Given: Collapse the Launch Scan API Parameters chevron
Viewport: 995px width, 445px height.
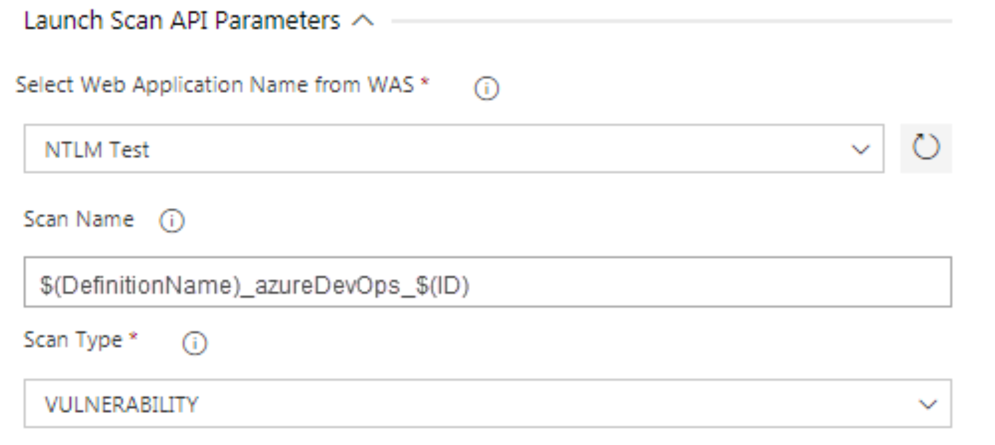Looking at the screenshot, I should point(363,21).
